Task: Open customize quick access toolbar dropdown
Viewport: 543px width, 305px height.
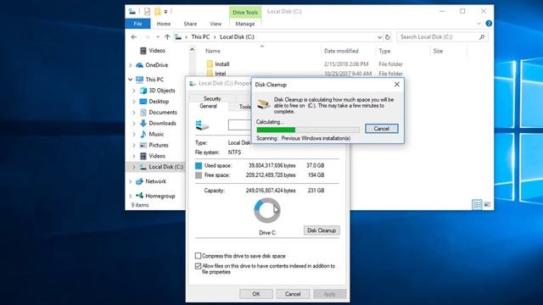Action: click(165, 12)
